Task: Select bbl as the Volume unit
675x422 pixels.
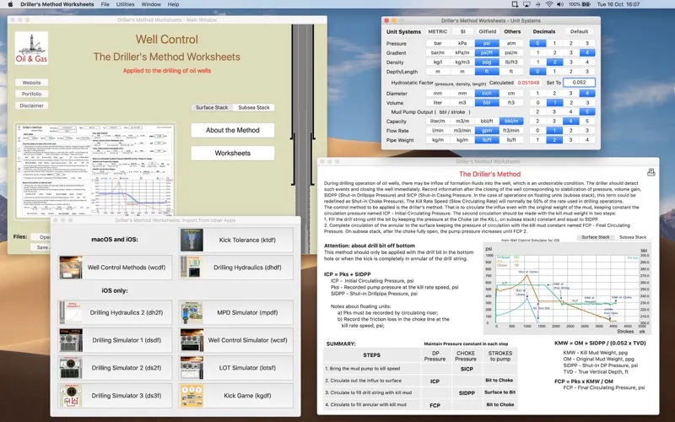Action: (x=487, y=102)
